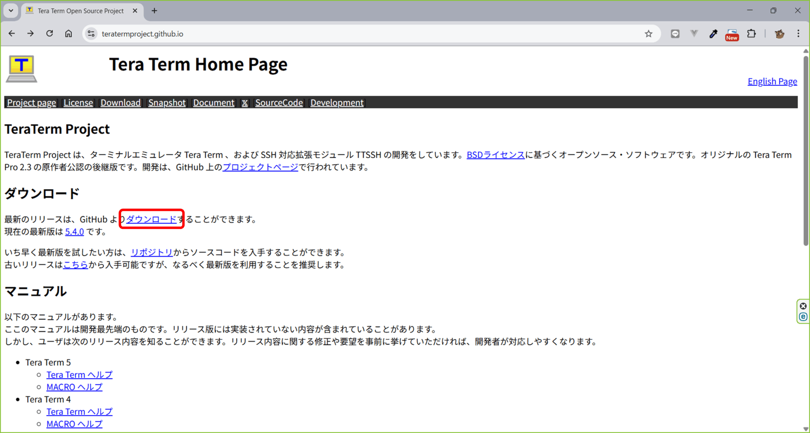The width and height of the screenshot is (810, 433).
Task: Open the Extensions puzzle piece icon
Action: click(x=752, y=34)
